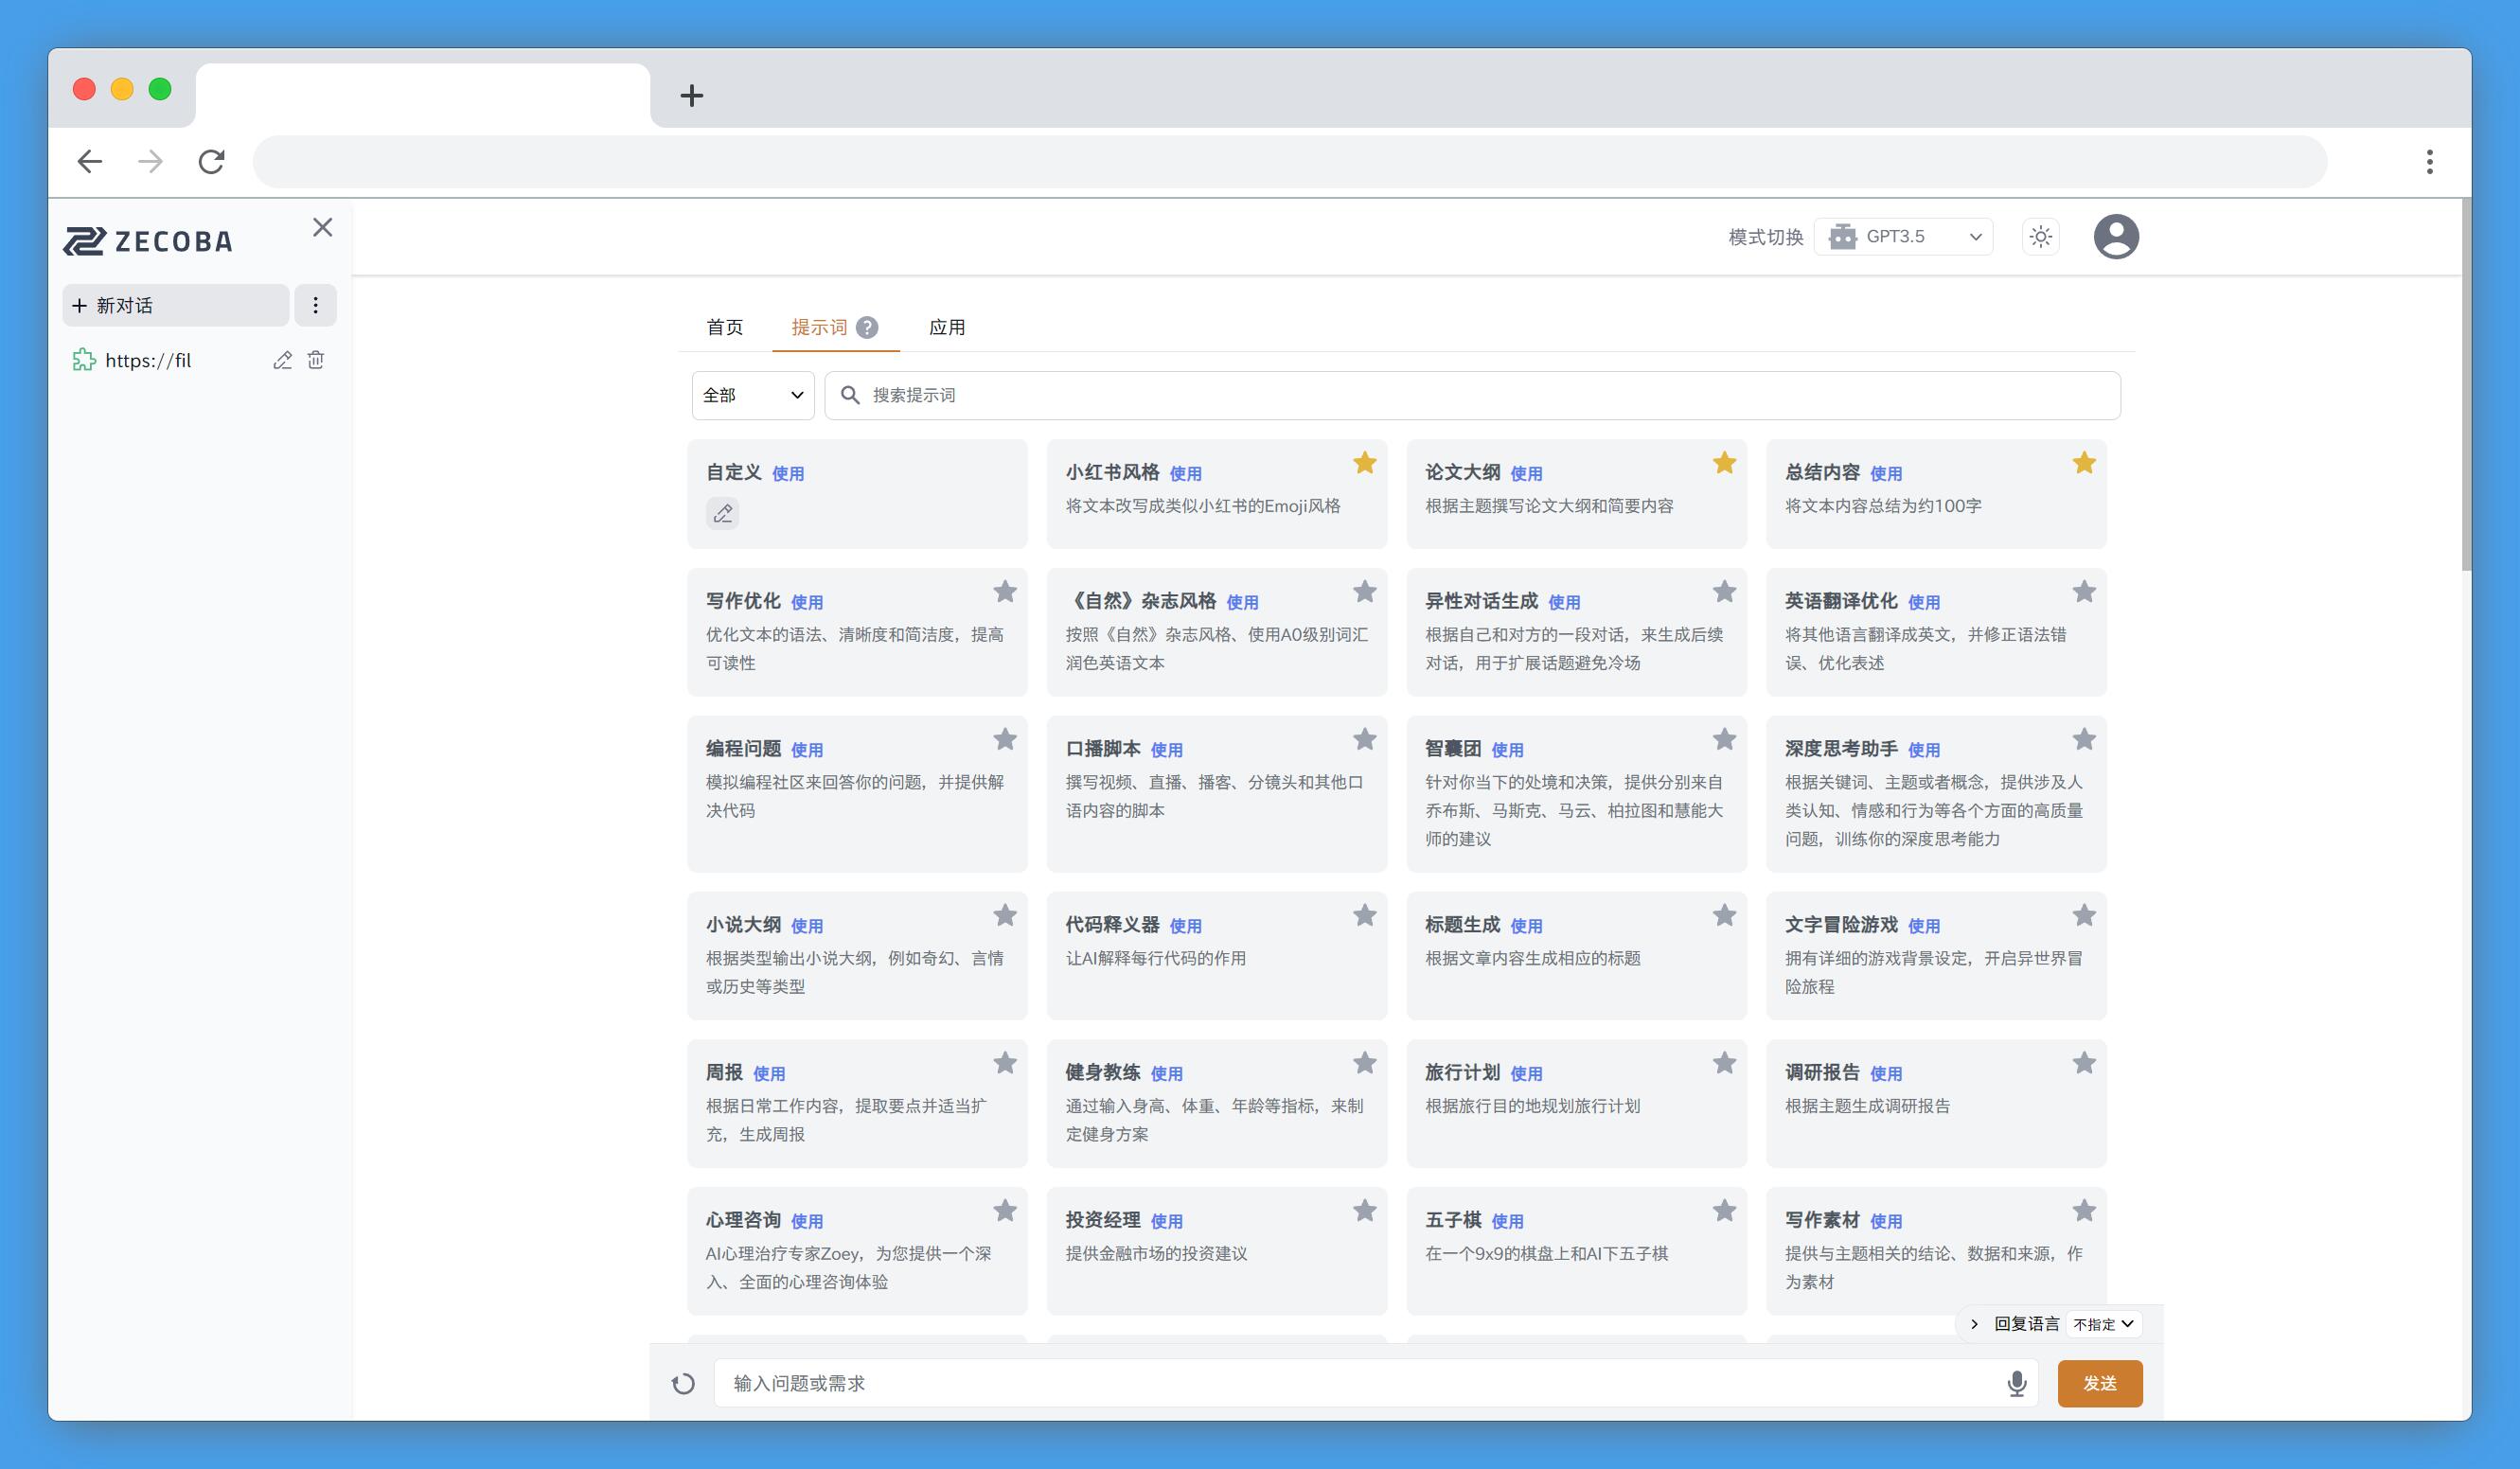
Task: Click the orange 发送 button
Action: pyautogui.click(x=2099, y=1383)
